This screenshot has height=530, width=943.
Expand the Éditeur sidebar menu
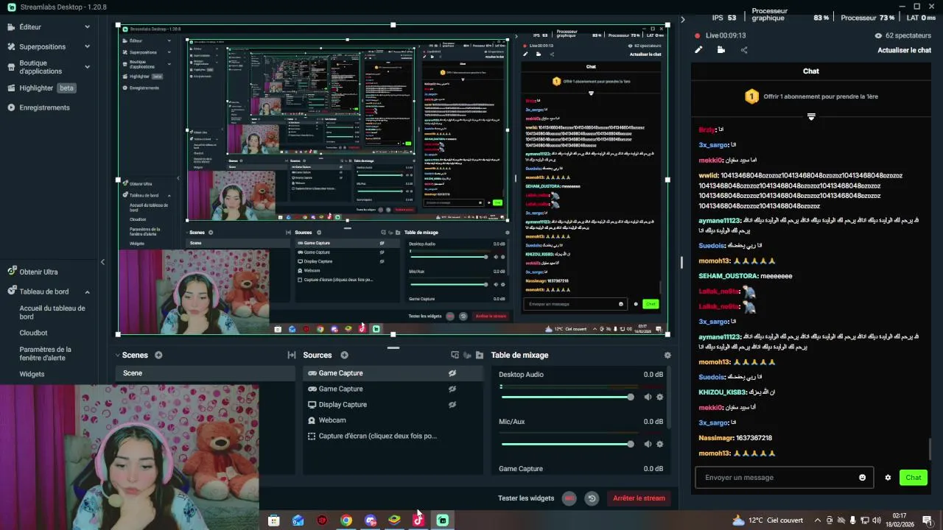pos(87,27)
